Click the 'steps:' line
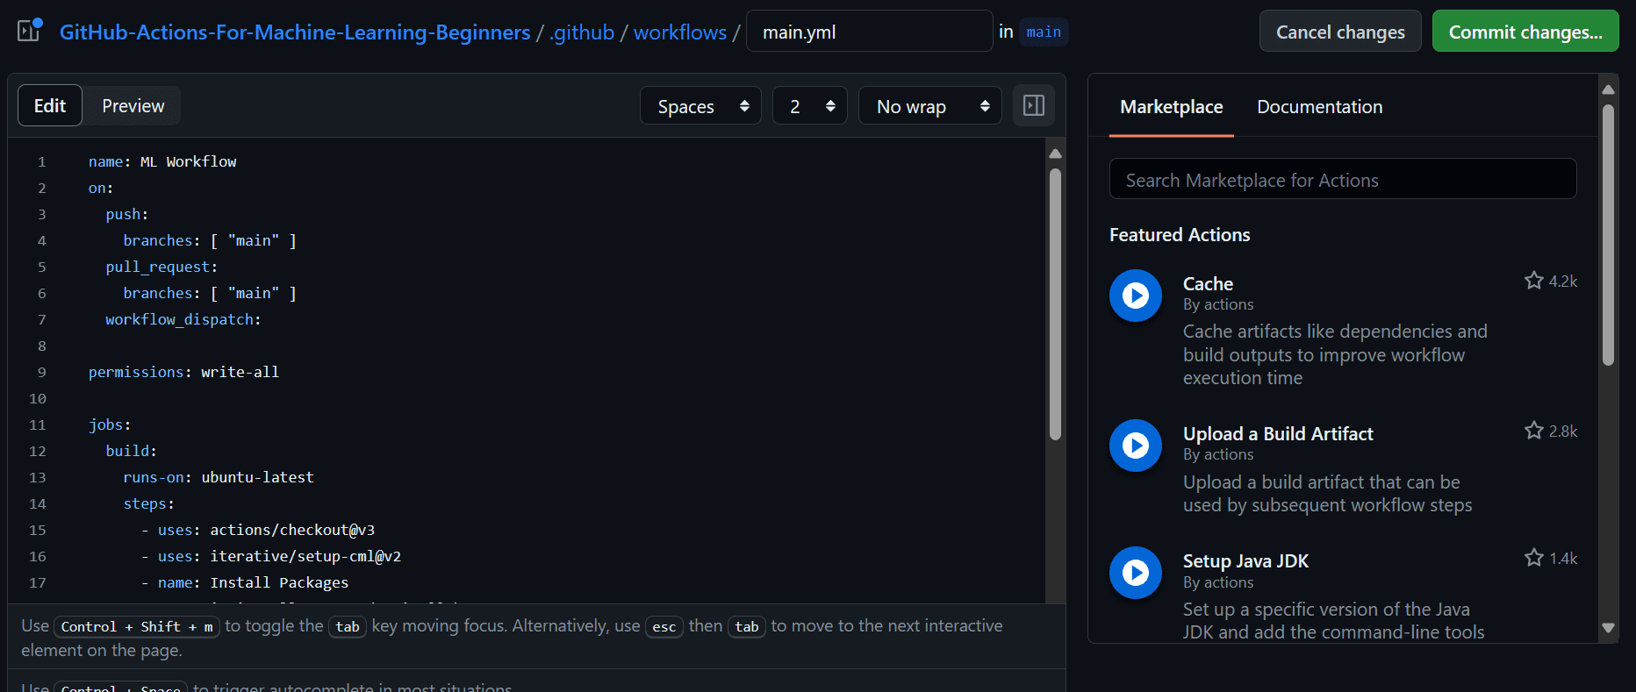 tap(148, 503)
